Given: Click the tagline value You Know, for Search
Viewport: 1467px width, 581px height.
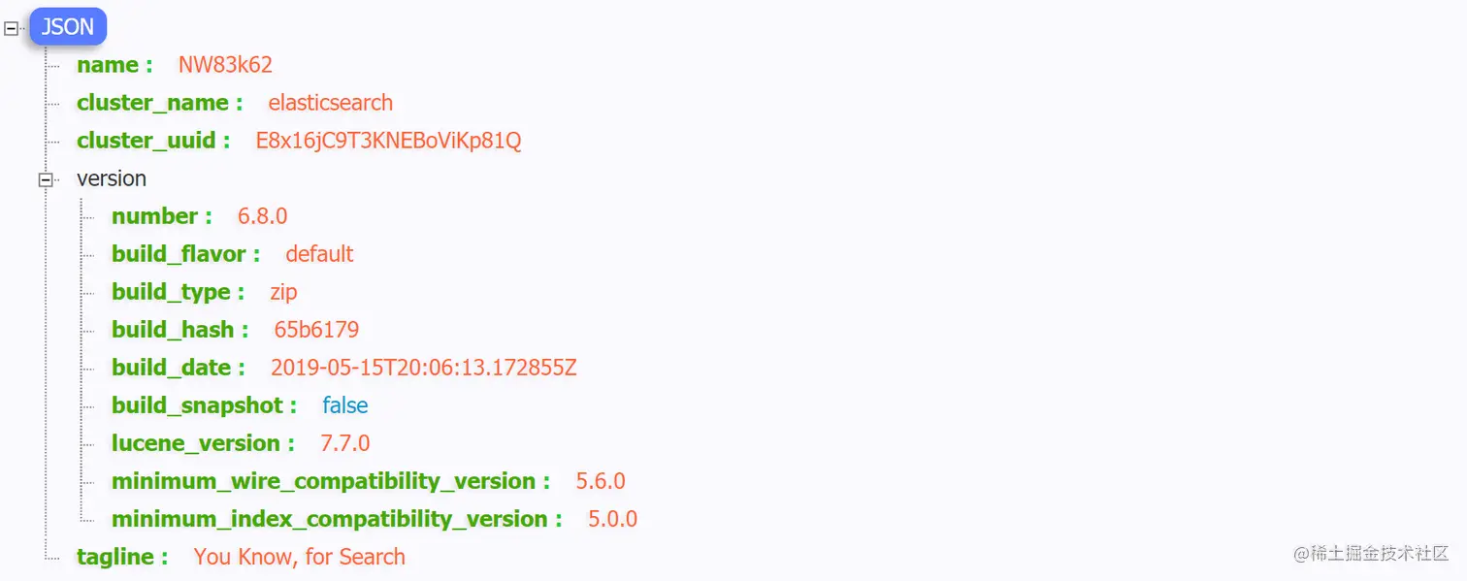Looking at the screenshot, I should click(x=300, y=557).
